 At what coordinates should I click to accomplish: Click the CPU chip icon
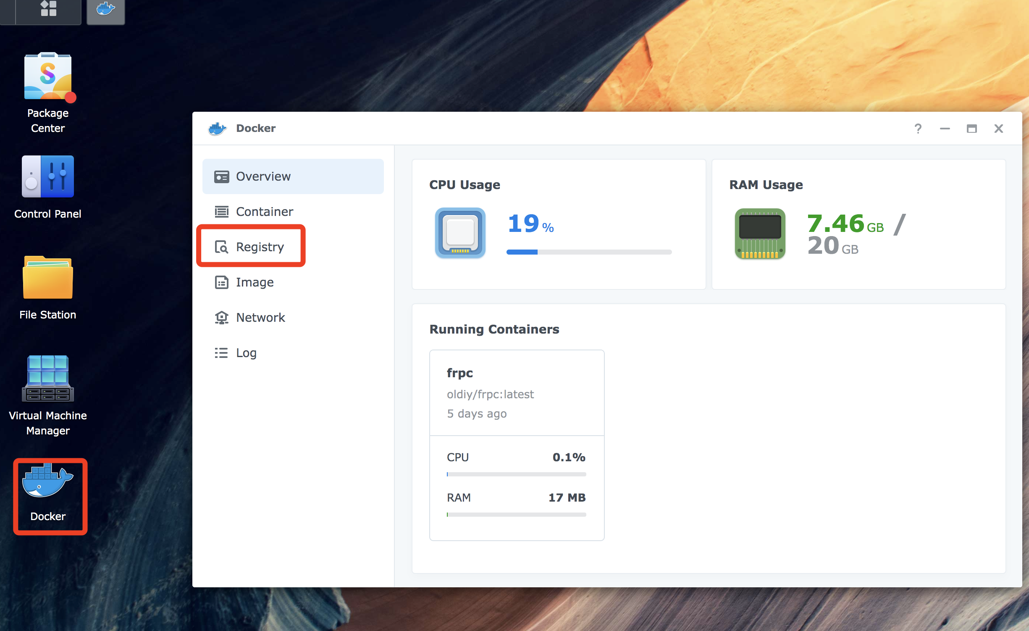460,232
